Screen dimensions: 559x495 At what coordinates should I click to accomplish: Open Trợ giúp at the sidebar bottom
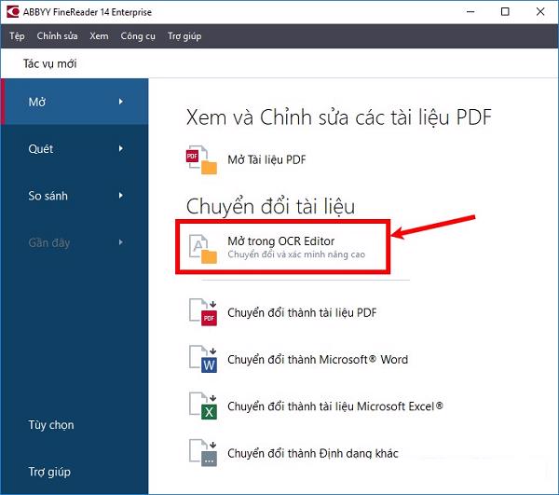click(49, 472)
